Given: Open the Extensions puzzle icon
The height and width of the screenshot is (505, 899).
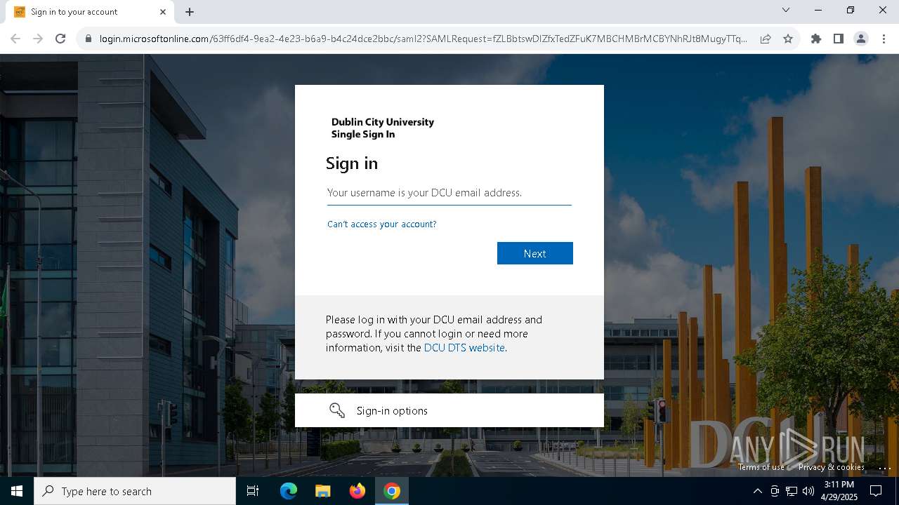Looking at the screenshot, I should click(x=816, y=39).
